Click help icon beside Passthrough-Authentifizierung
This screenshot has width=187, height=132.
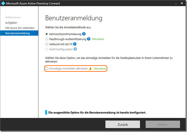coord(89,39)
